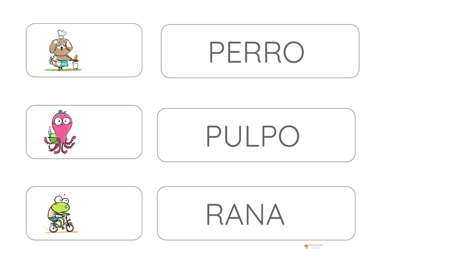Click the pink octopus illustration
The height and width of the screenshot is (263, 467).
point(60,132)
